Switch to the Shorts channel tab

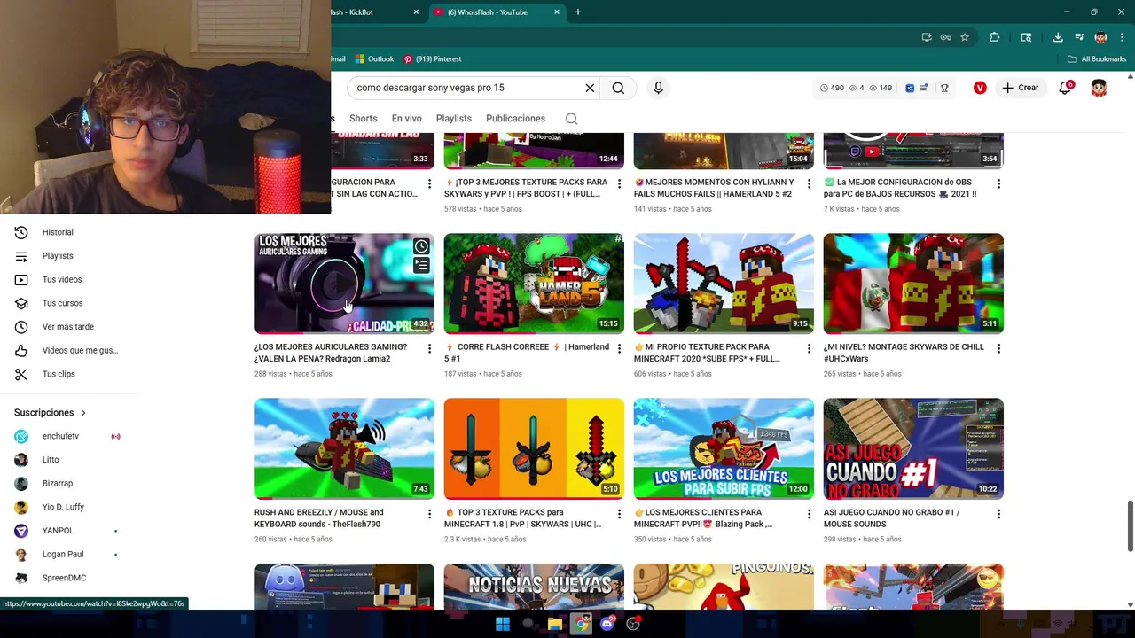click(x=364, y=119)
